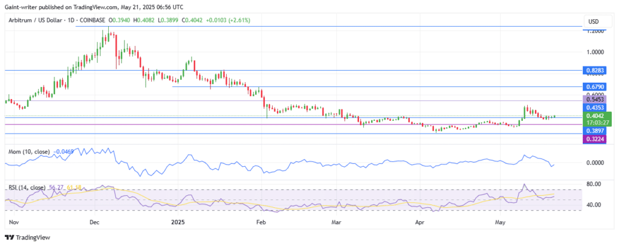The image size is (619, 246).
Task: Click the 17:03:27 bar countdown
Action: (x=597, y=123)
